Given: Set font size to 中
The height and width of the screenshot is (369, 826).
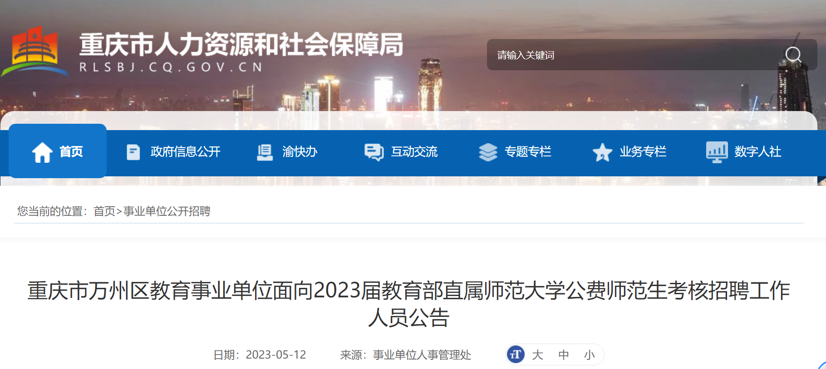Looking at the screenshot, I should tap(564, 354).
